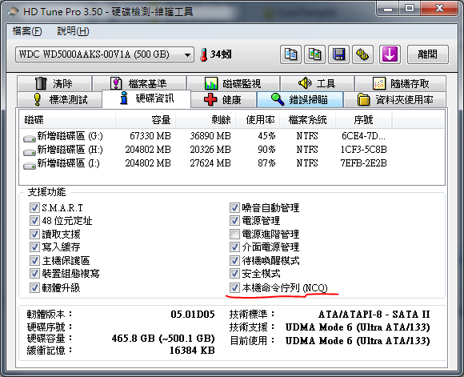Toggle the S.M.A.R.T checkbox
The image size is (464, 377).
point(34,207)
